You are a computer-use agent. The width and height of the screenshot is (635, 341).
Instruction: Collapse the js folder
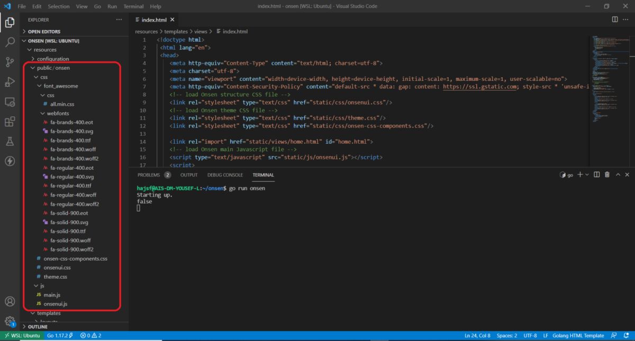coord(74,285)
